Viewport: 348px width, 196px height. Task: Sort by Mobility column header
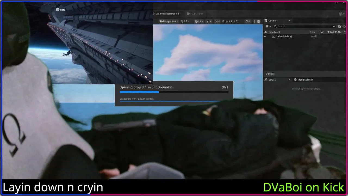click(330, 32)
